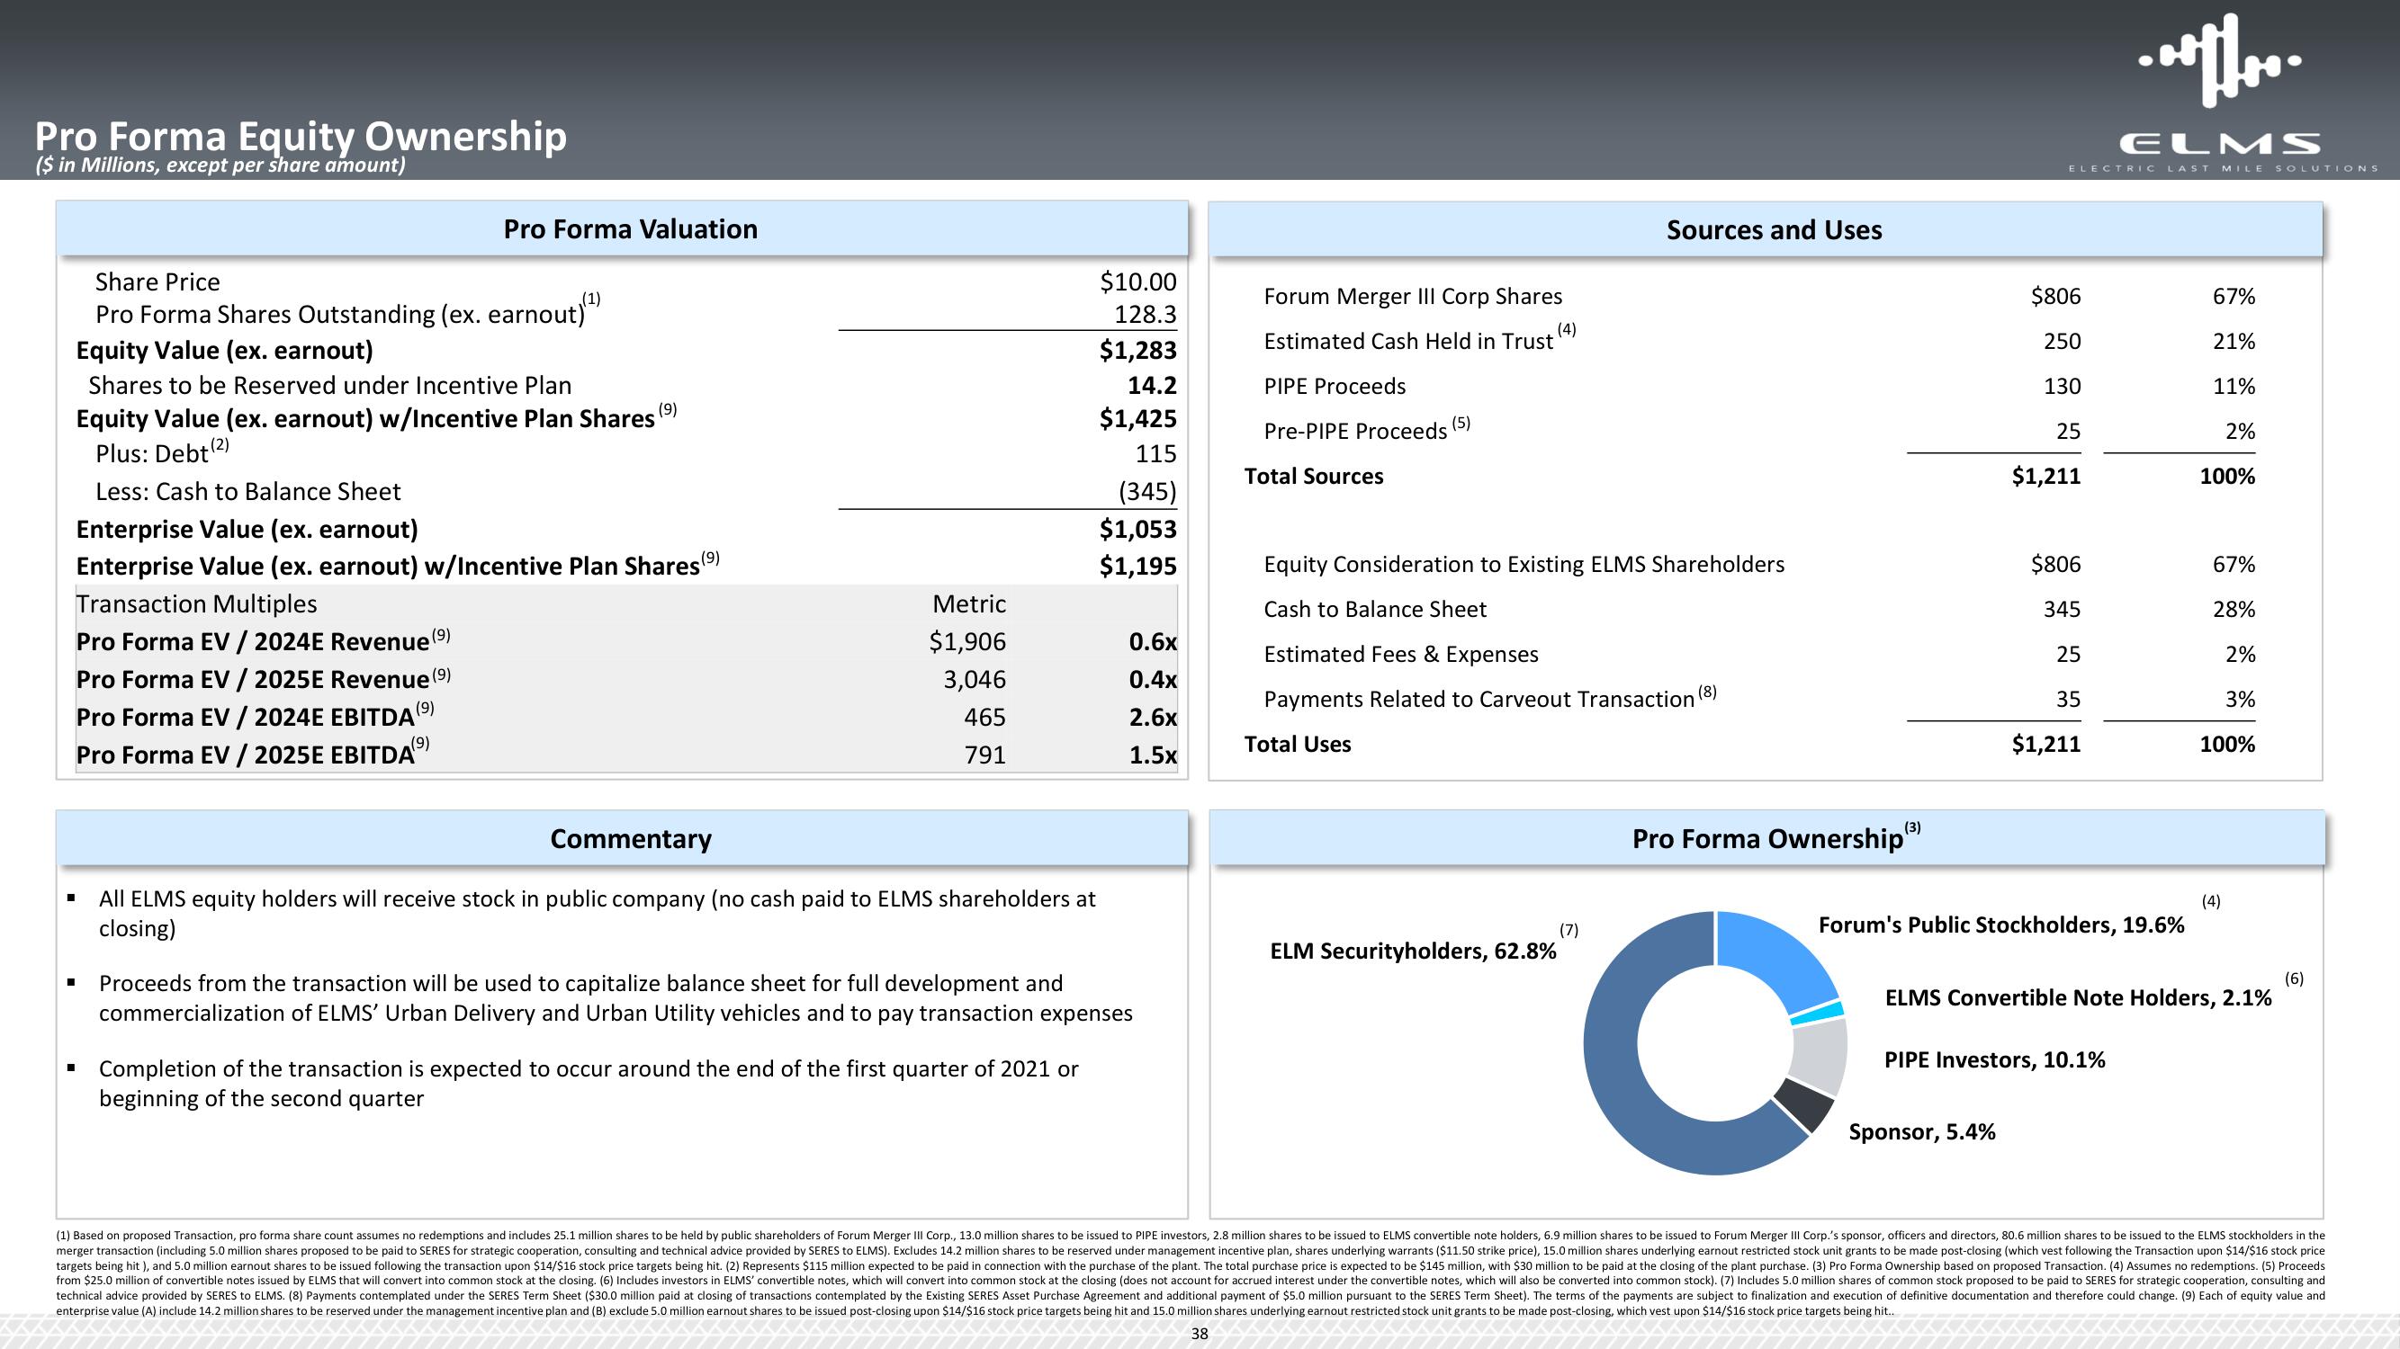Image resolution: width=2400 pixels, height=1349 pixels.
Task: Click Estimated Fees & Expenses label
Action: (x=1401, y=655)
